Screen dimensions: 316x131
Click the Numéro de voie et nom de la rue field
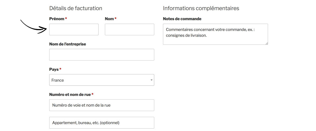click(x=102, y=105)
